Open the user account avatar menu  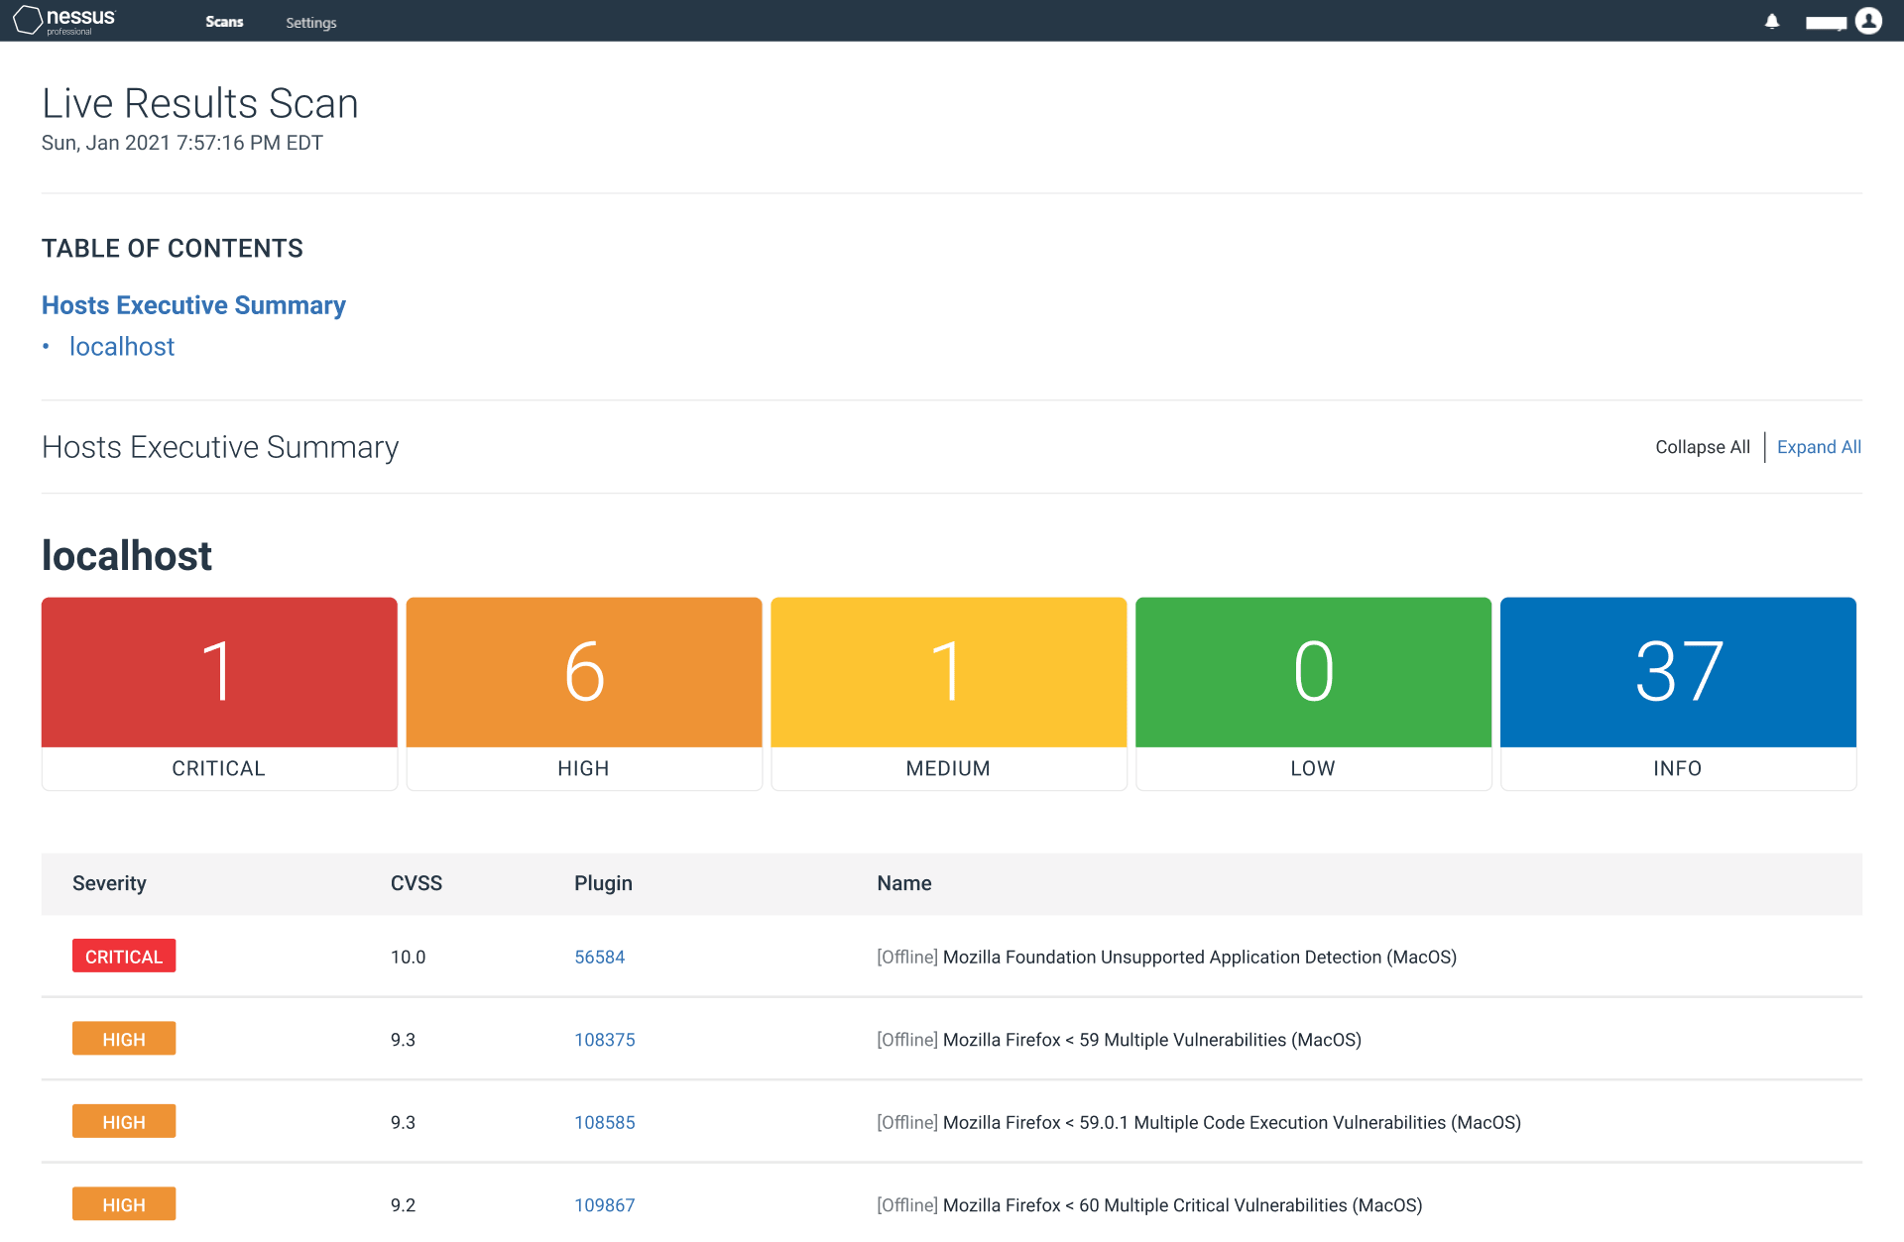(1868, 21)
